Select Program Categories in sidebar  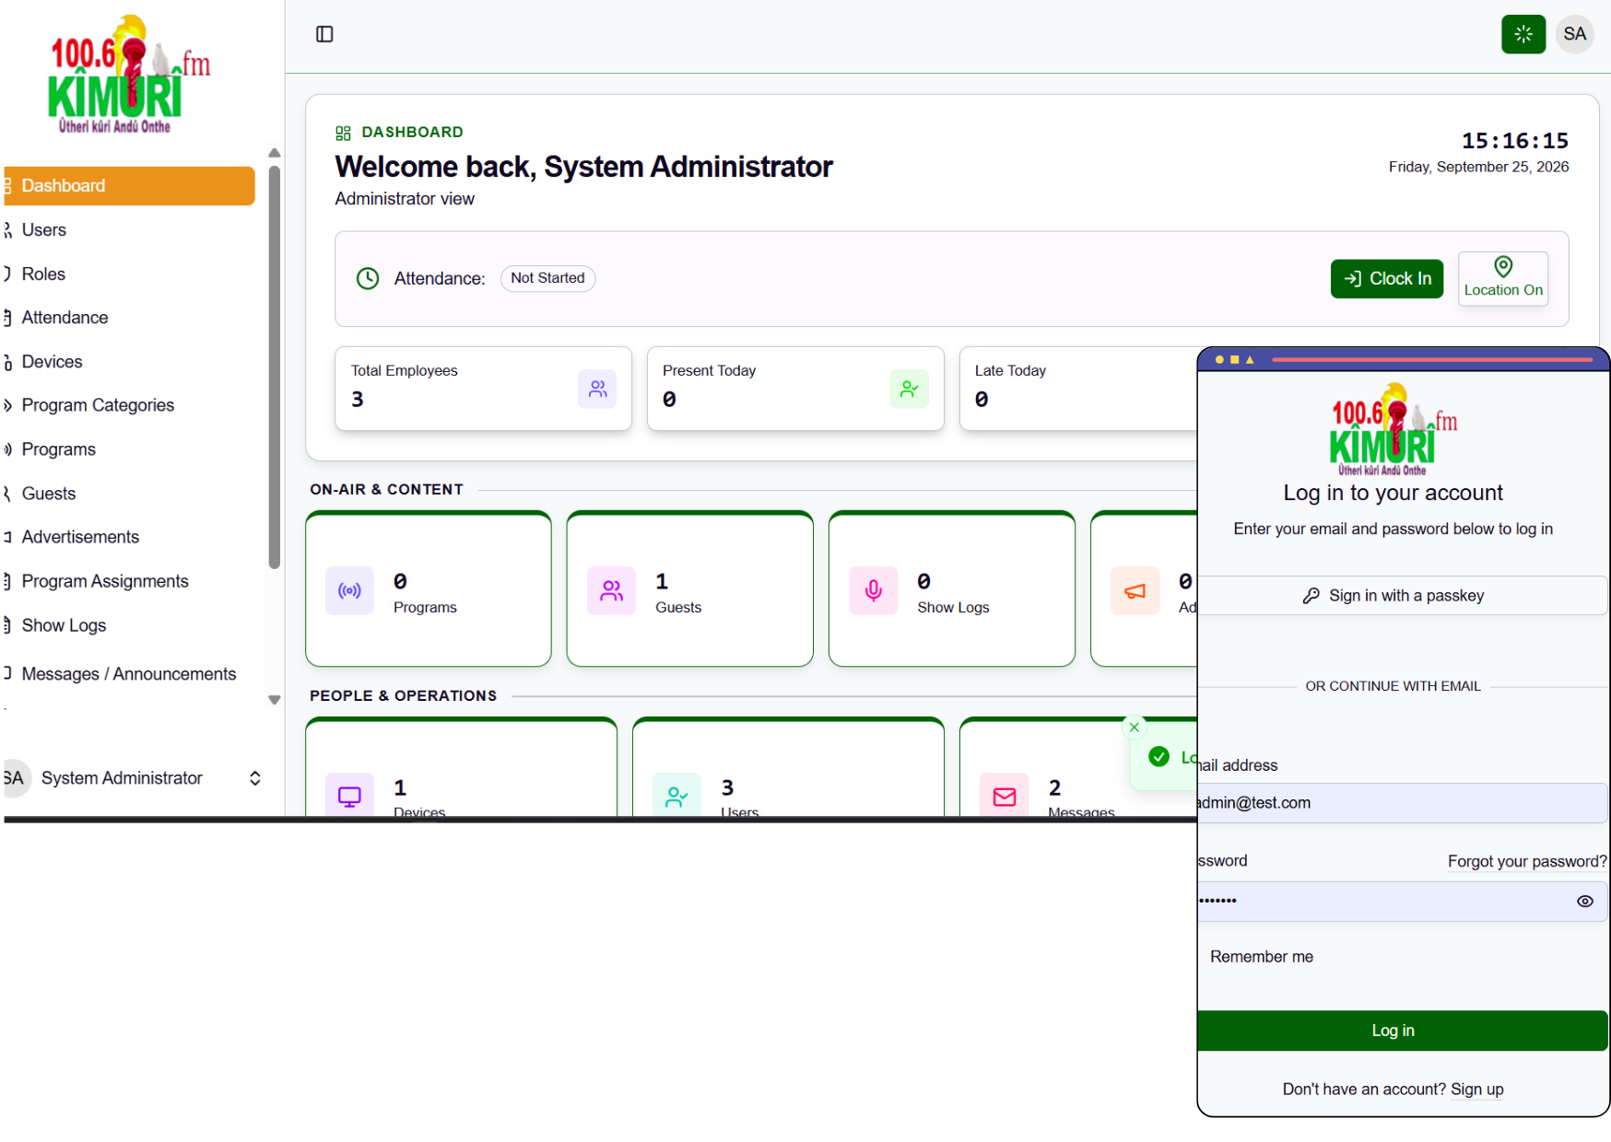click(x=129, y=405)
